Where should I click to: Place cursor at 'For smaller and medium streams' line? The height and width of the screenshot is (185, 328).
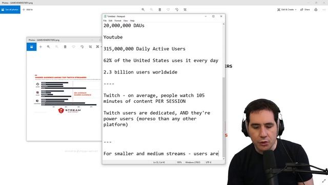pyautogui.click(x=161, y=154)
